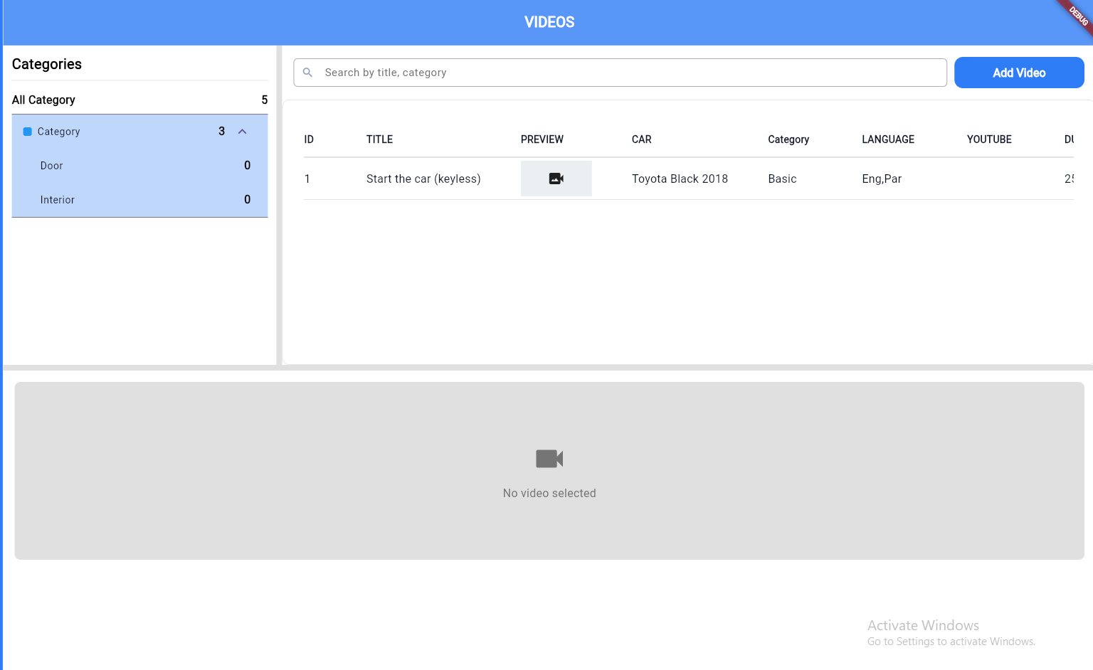Image resolution: width=1093 pixels, height=670 pixels.
Task: Click the ID column header
Action: (309, 139)
